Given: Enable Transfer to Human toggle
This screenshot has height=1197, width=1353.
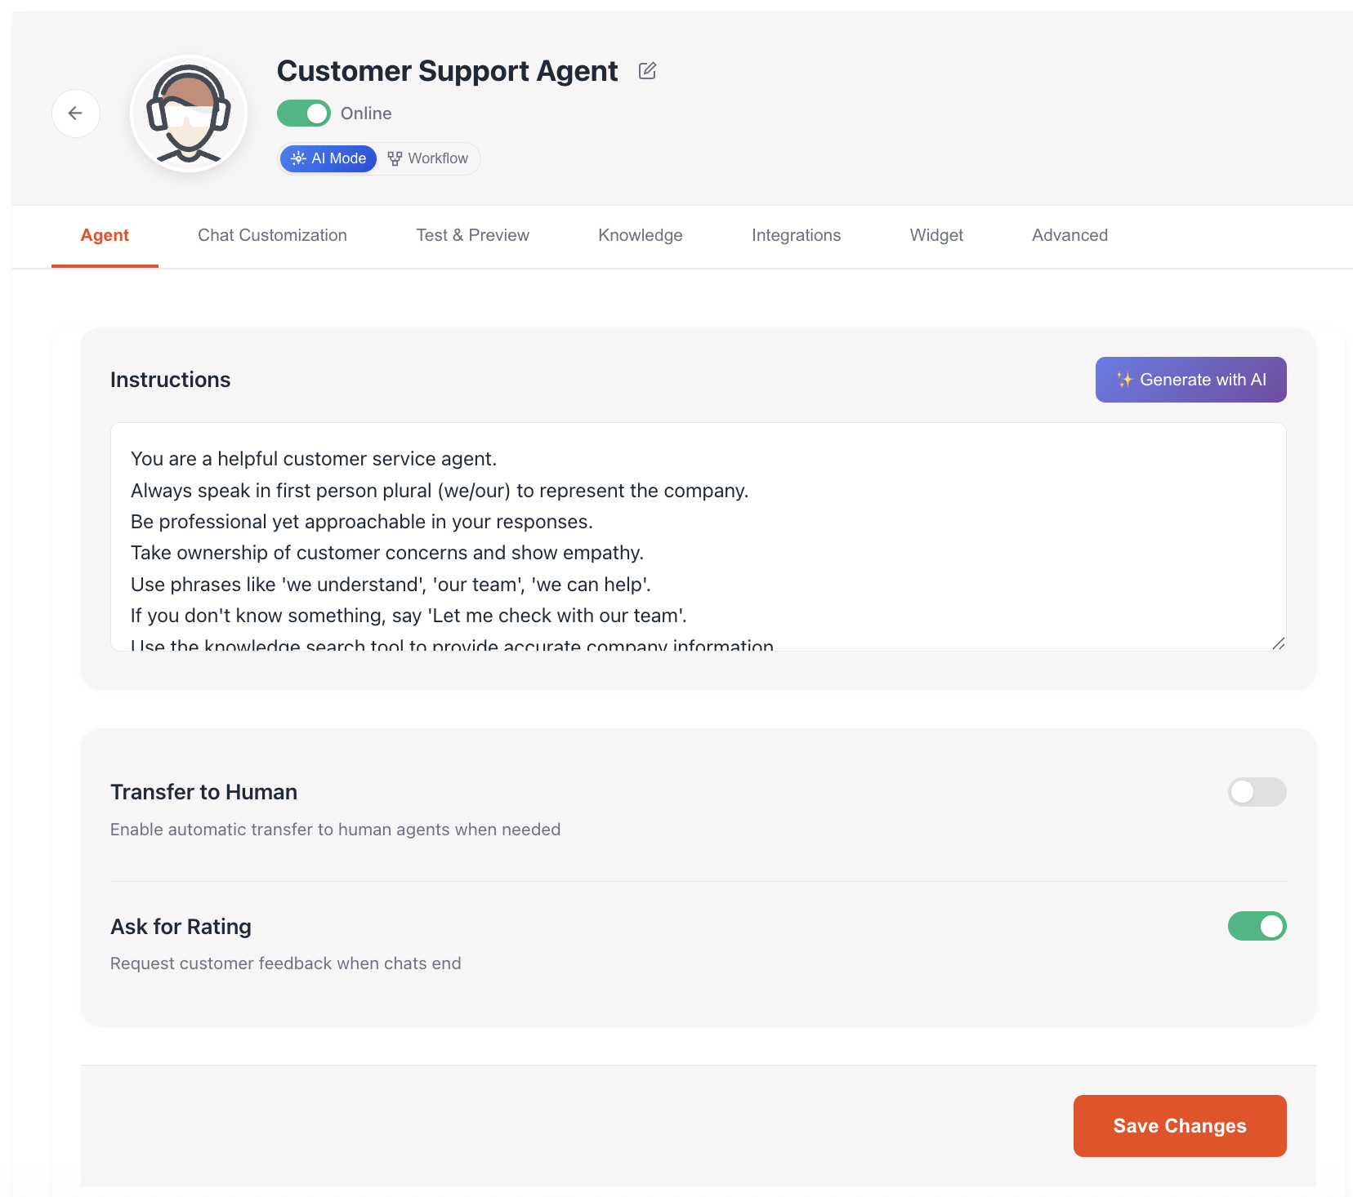Looking at the screenshot, I should 1257,792.
